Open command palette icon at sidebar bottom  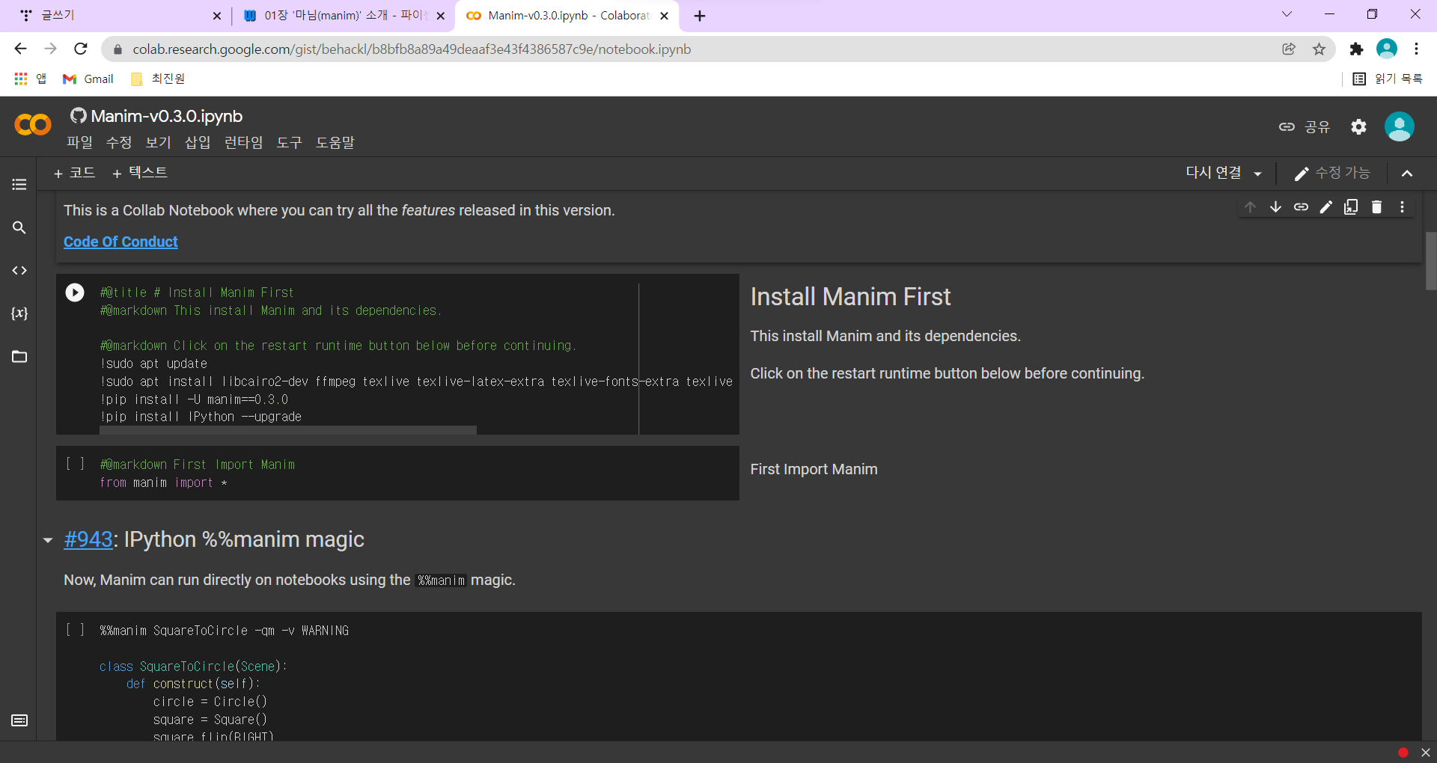point(19,720)
